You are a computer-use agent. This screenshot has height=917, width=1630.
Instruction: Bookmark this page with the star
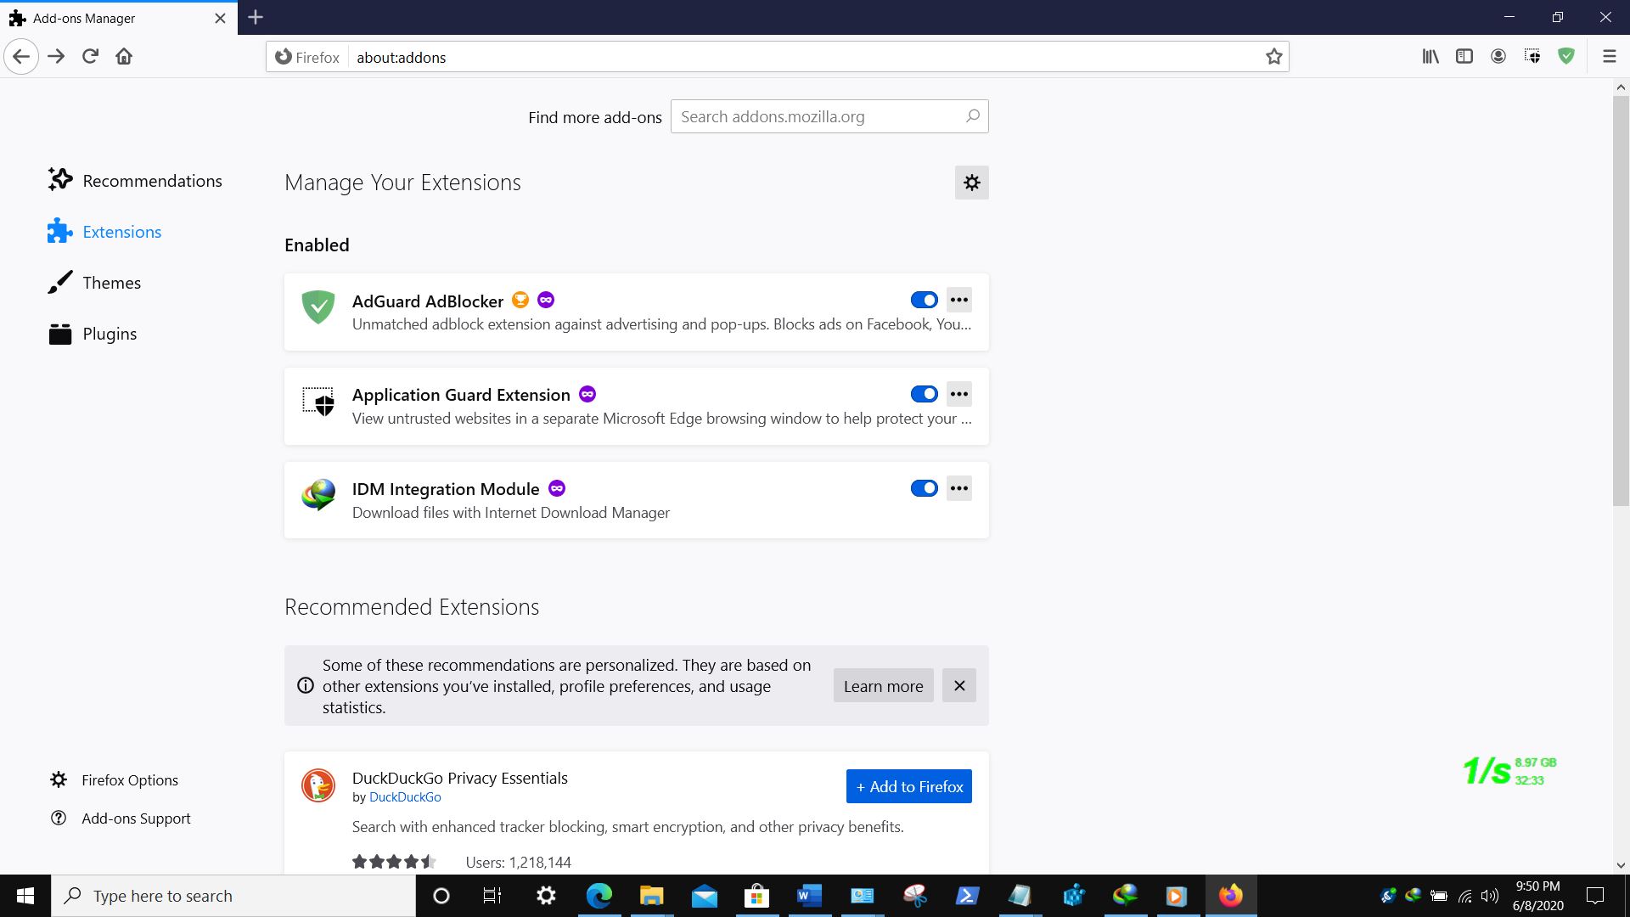pos(1273,57)
